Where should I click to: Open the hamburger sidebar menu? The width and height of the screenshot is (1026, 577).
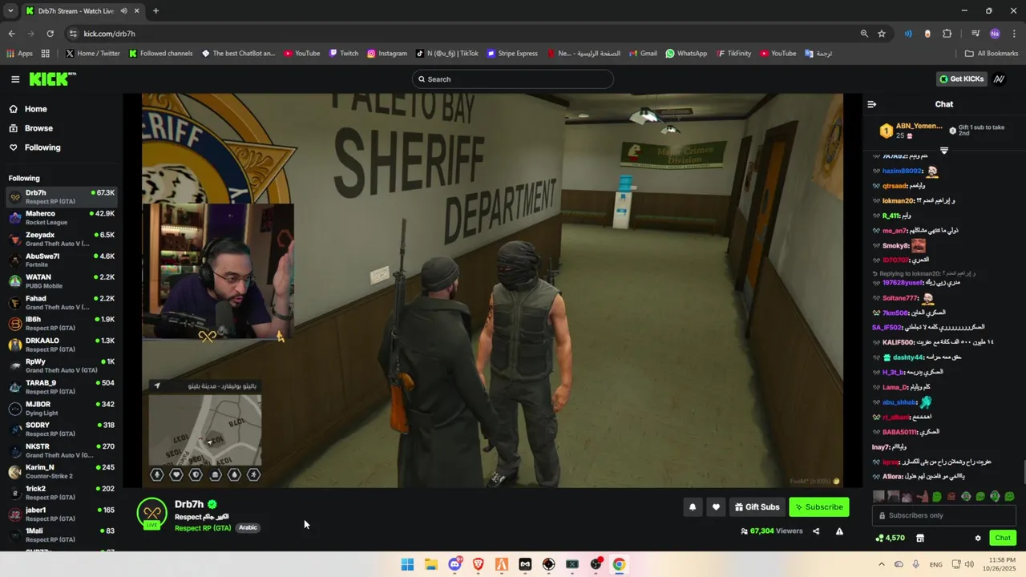point(15,79)
